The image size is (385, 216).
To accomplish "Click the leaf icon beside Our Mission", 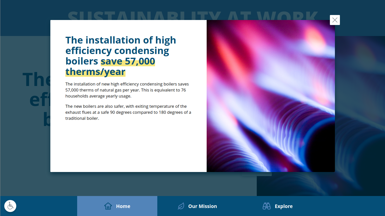I will point(181,206).
